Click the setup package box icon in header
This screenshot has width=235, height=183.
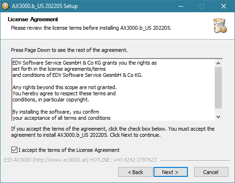(x=220, y=25)
